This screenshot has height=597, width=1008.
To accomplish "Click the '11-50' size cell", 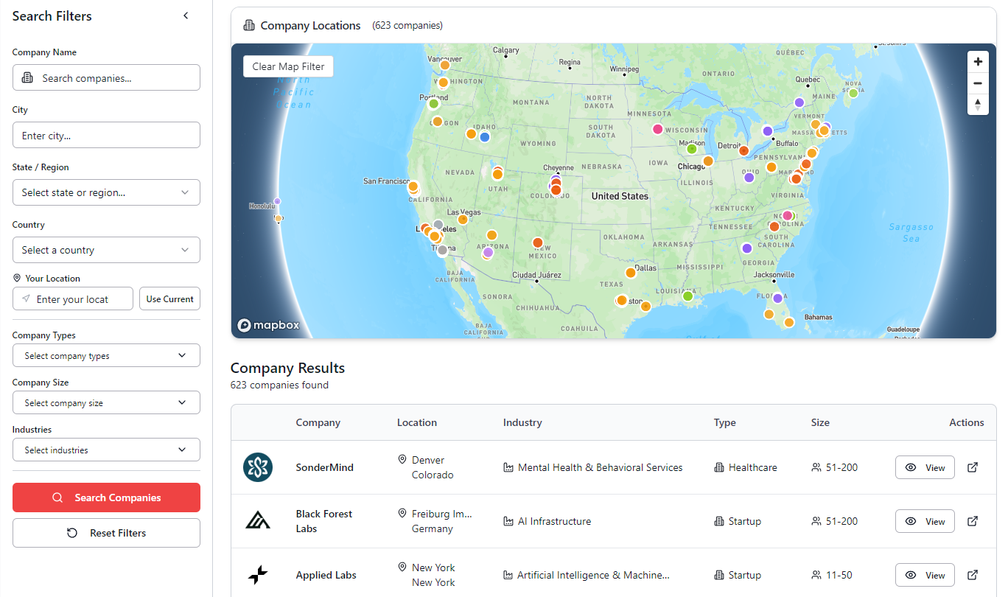I will coord(832,575).
